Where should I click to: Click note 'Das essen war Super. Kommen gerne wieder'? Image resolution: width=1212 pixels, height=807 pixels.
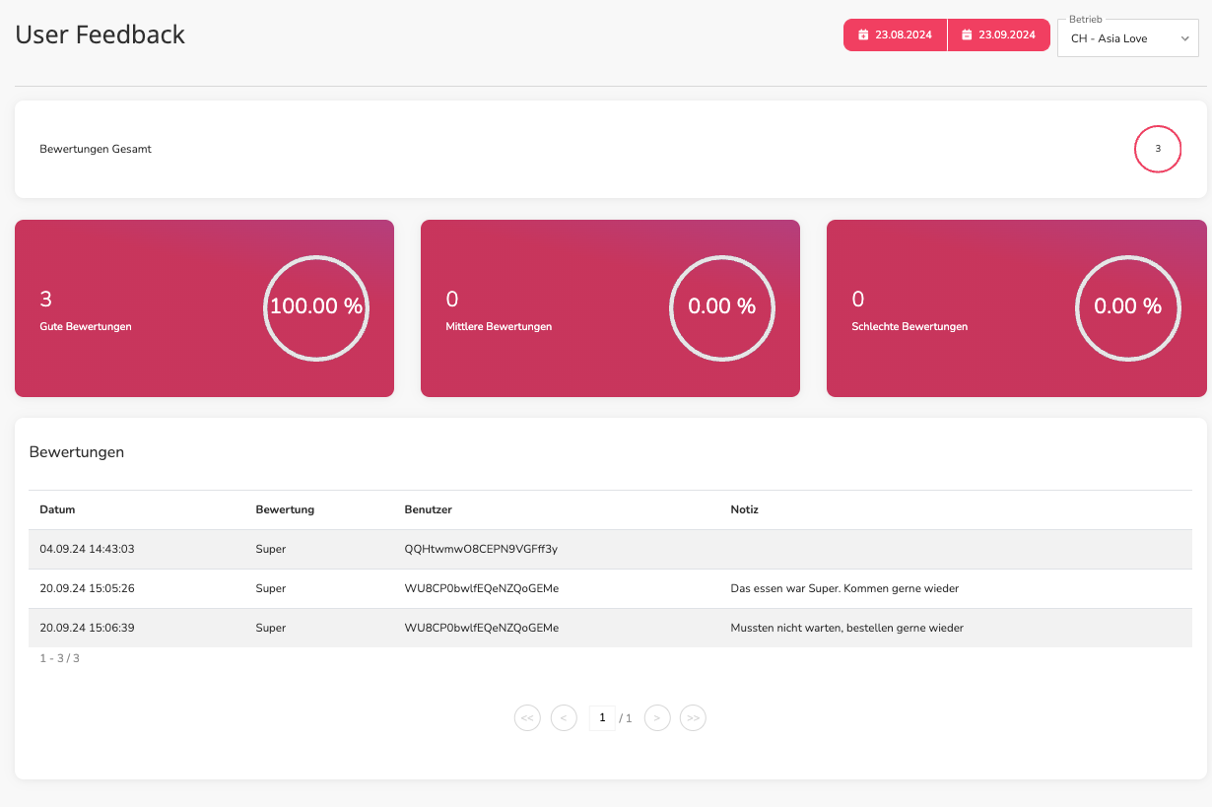point(844,588)
